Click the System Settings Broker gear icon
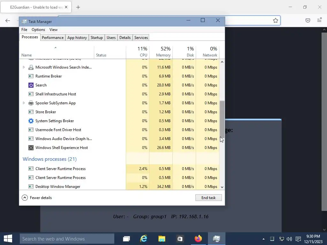Viewport: 327px width, 245px height. coord(31,121)
